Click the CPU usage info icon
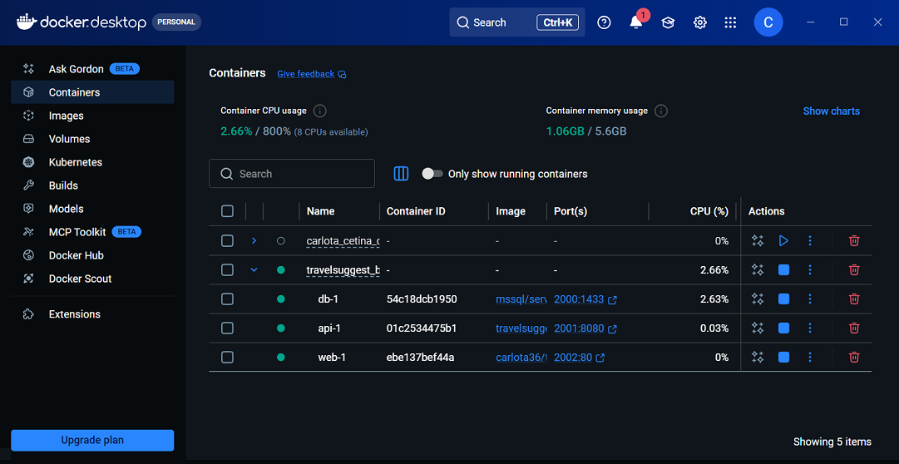Screen dimensions: 899x464 point(320,111)
